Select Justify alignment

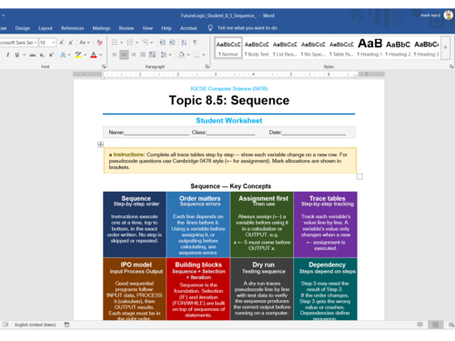pyautogui.click(x=143, y=55)
